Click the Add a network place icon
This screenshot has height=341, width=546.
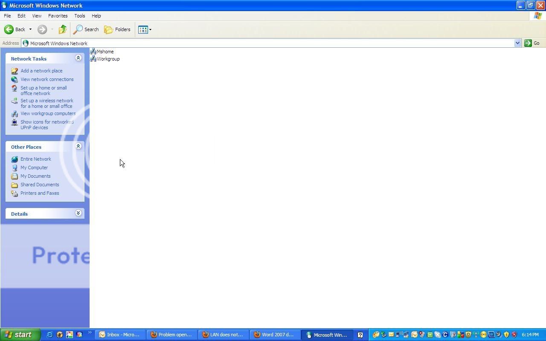point(15,71)
